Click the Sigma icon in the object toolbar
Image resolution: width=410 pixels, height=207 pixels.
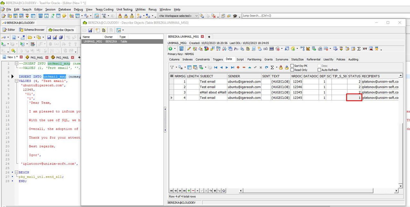(x=359, y=49)
